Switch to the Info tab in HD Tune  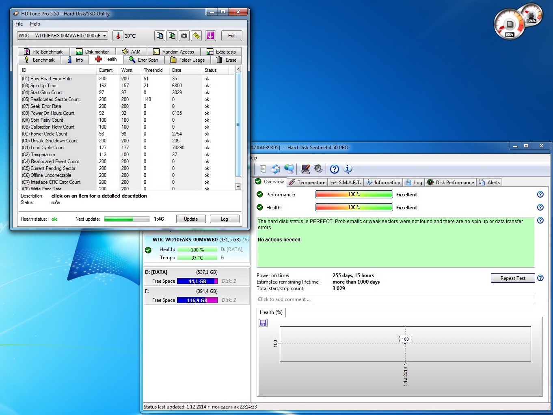coord(75,60)
